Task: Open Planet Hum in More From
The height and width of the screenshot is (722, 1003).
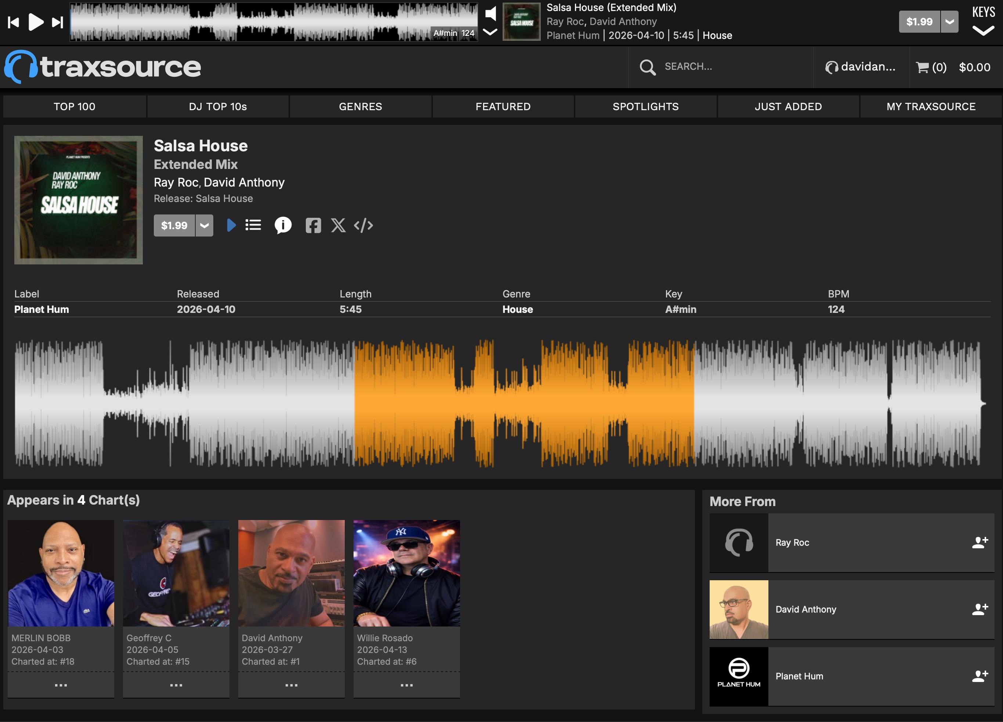Action: 799,676
